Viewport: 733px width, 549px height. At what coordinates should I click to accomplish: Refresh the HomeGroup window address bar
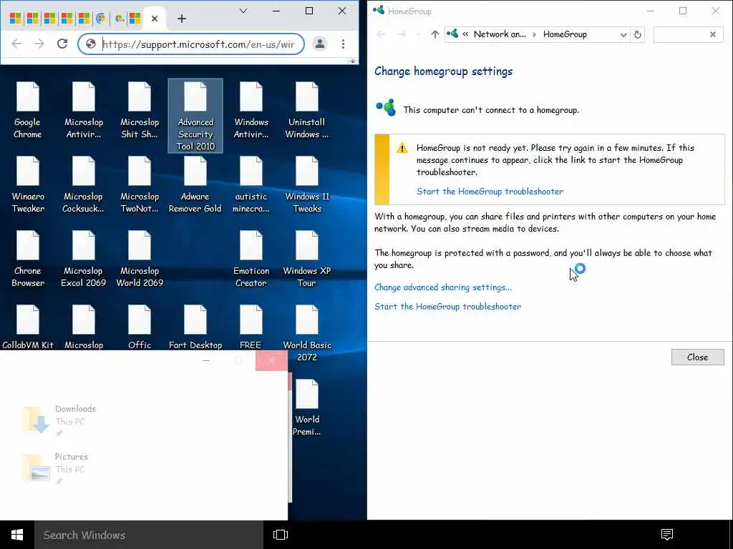pyautogui.click(x=638, y=34)
